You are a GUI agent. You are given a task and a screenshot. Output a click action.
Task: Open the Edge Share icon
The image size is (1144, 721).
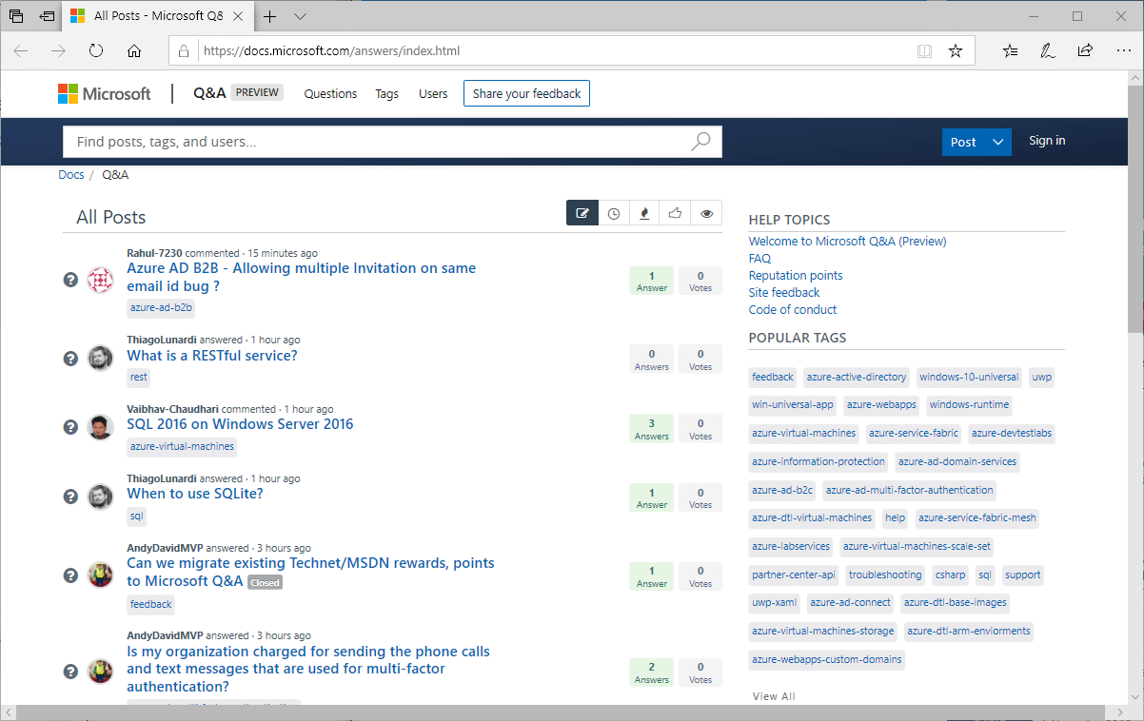click(1085, 50)
